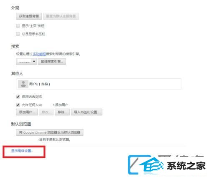Click the user avatar icon for 用户1
The width and height of the screenshot is (209, 177).
(x=23, y=84)
